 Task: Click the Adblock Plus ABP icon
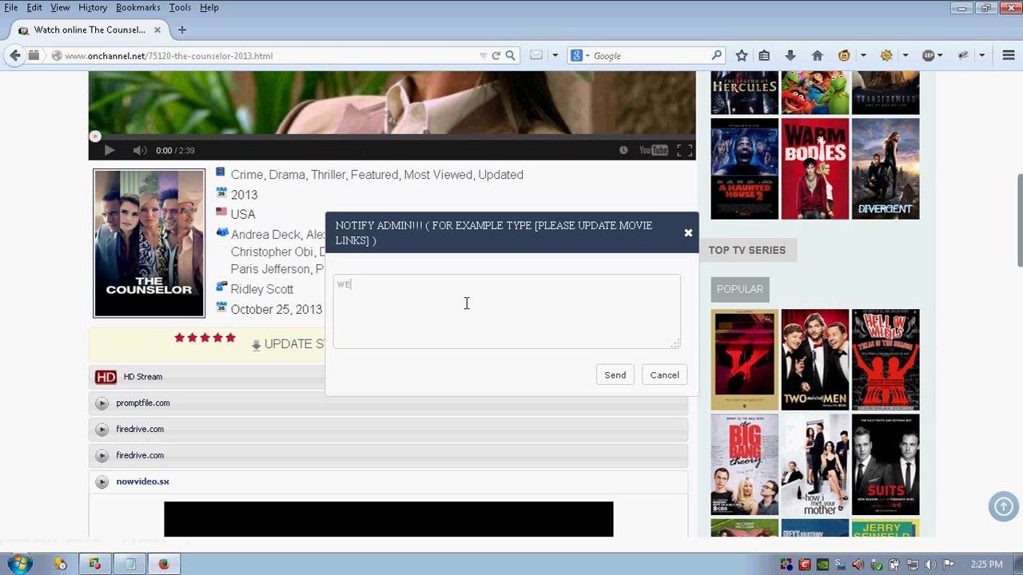pos(928,55)
